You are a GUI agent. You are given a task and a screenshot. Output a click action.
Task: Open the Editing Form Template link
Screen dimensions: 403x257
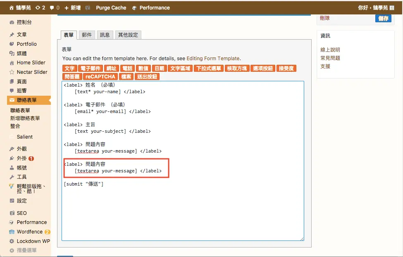(x=213, y=59)
